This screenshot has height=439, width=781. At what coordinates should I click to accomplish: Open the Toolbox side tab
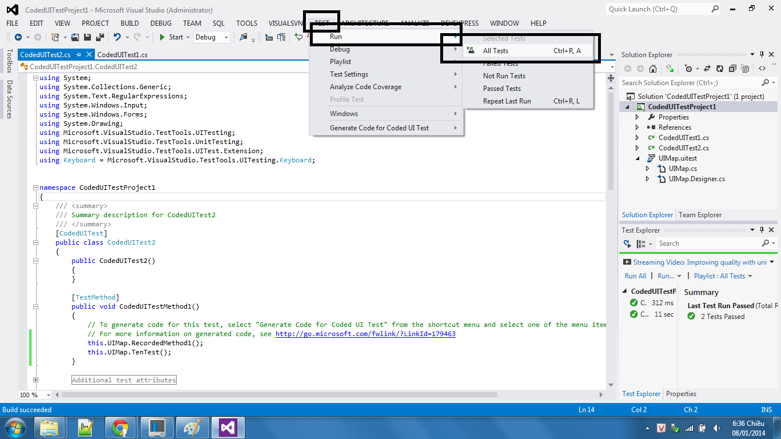coord(9,62)
